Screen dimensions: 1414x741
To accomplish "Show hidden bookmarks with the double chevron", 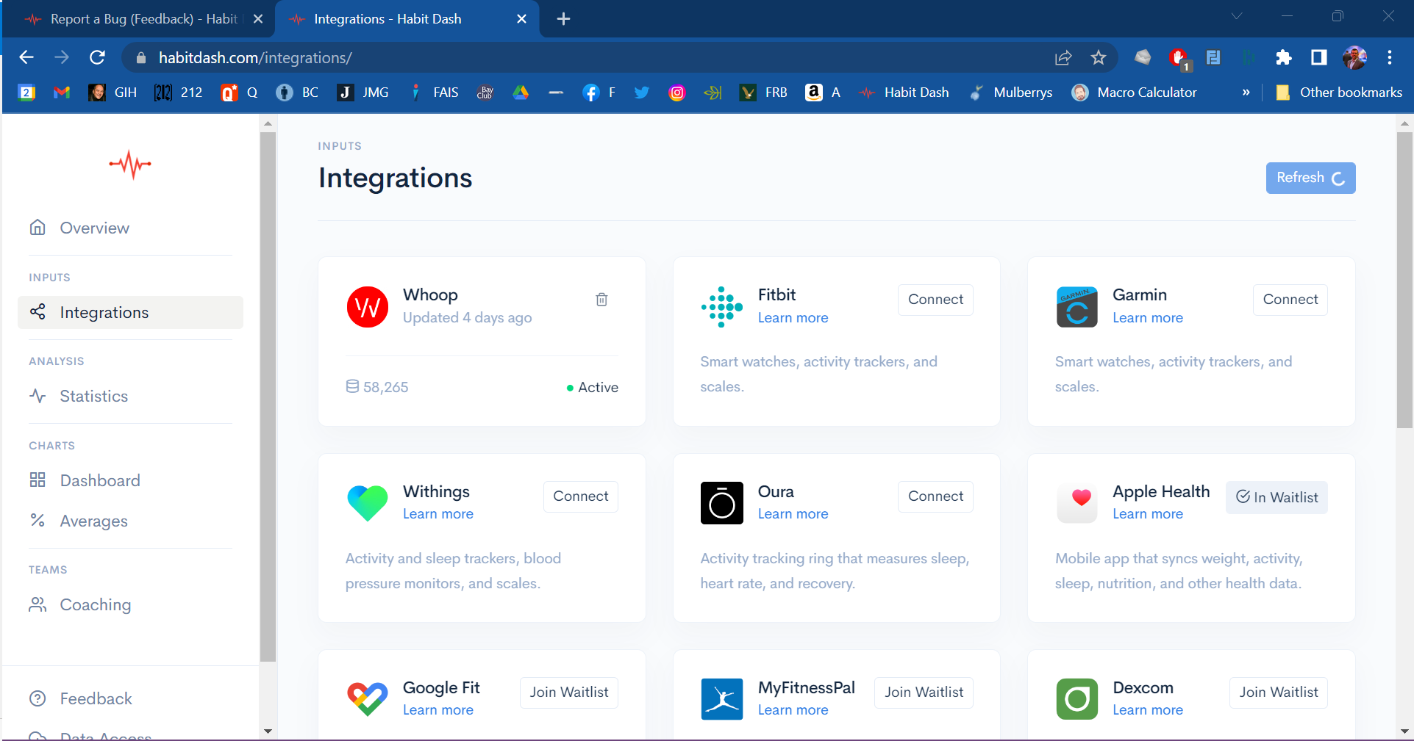I will [1246, 93].
